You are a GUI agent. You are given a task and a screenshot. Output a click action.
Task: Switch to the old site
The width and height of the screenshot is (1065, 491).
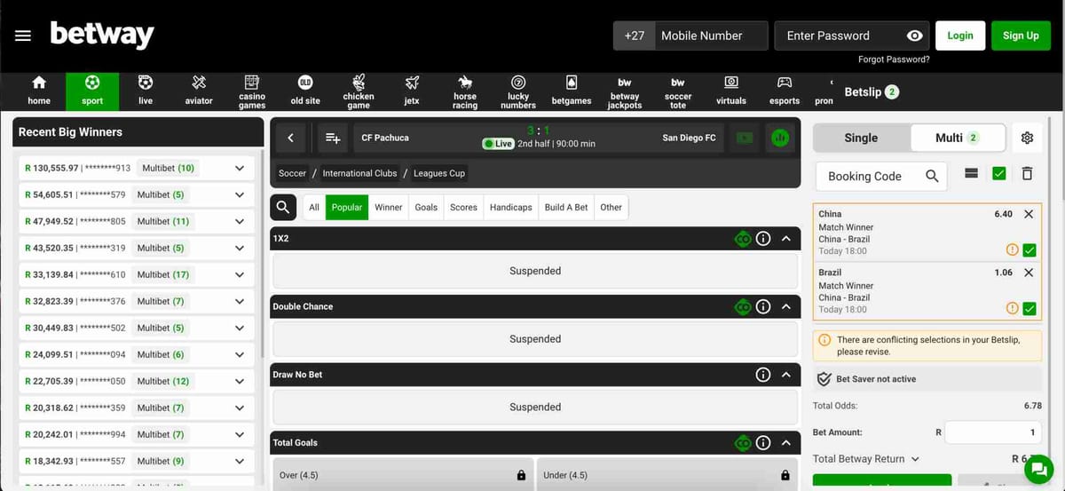point(305,91)
